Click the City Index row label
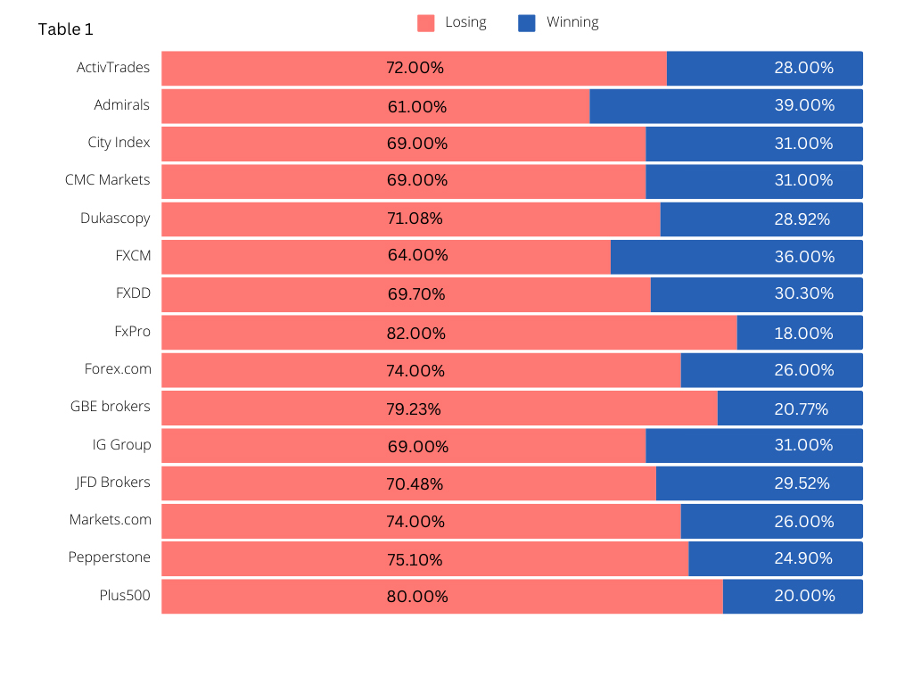Viewport: 913px width, 685px height. coord(119,143)
